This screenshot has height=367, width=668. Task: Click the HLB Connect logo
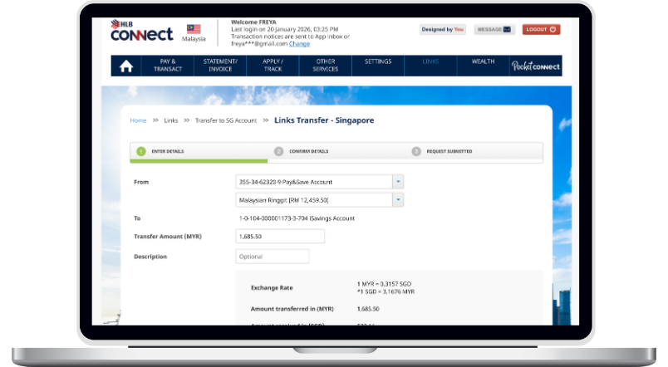click(x=141, y=32)
